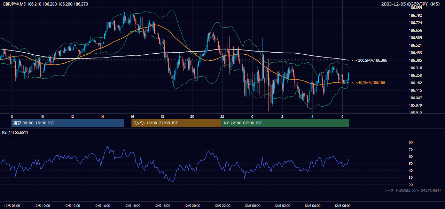Click price axis label 186.589
Image resolution: width=445 pixels, height=209 pixels.
416,38
